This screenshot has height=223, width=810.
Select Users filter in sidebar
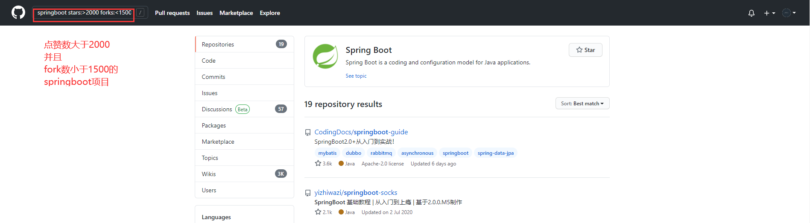244,190
